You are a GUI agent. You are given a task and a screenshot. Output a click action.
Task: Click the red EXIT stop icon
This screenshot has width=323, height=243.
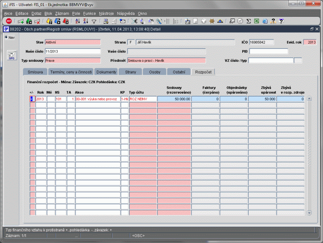coord(9,21)
